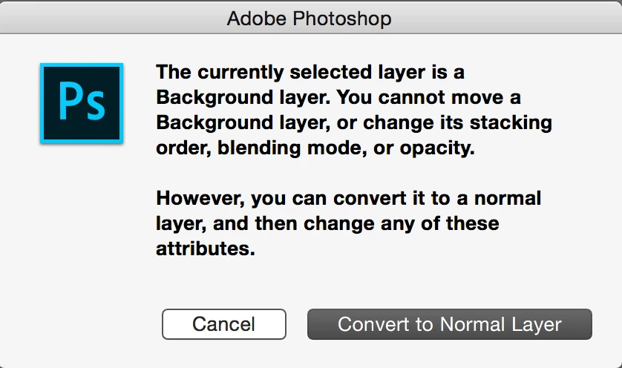Viewport: 622px width, 368px height.
Task: Click the words "cannot move" in the message
Action: pyautogui.click(x=419, y=98)
